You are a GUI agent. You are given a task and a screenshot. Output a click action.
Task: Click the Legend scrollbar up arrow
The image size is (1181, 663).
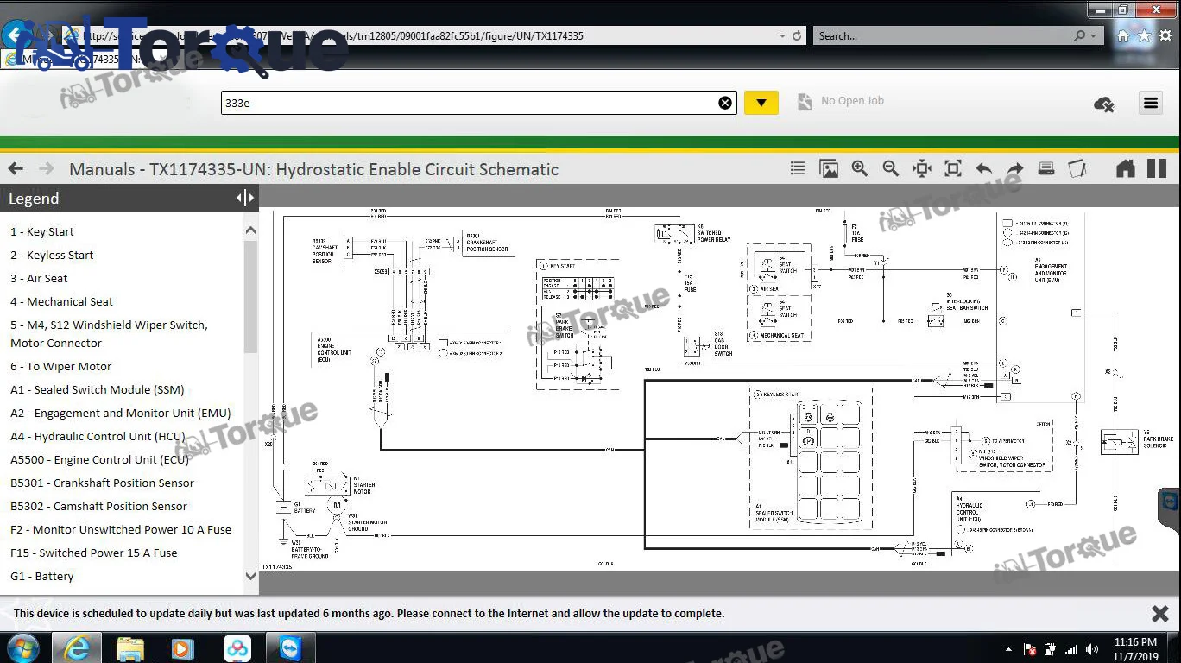250,230
